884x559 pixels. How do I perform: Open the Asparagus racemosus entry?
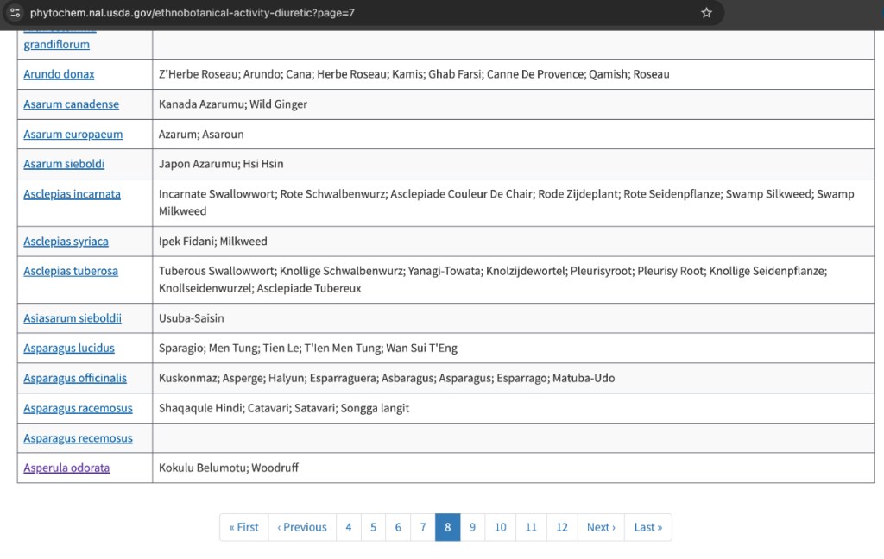[78, 408]
